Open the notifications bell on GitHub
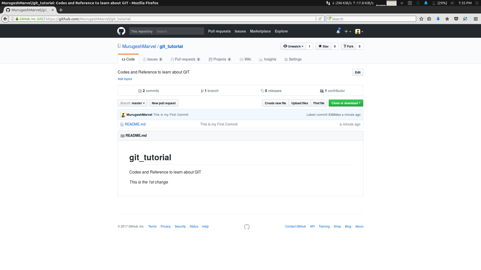This screenshot has height=270, width=481. [x=338, y=31]
